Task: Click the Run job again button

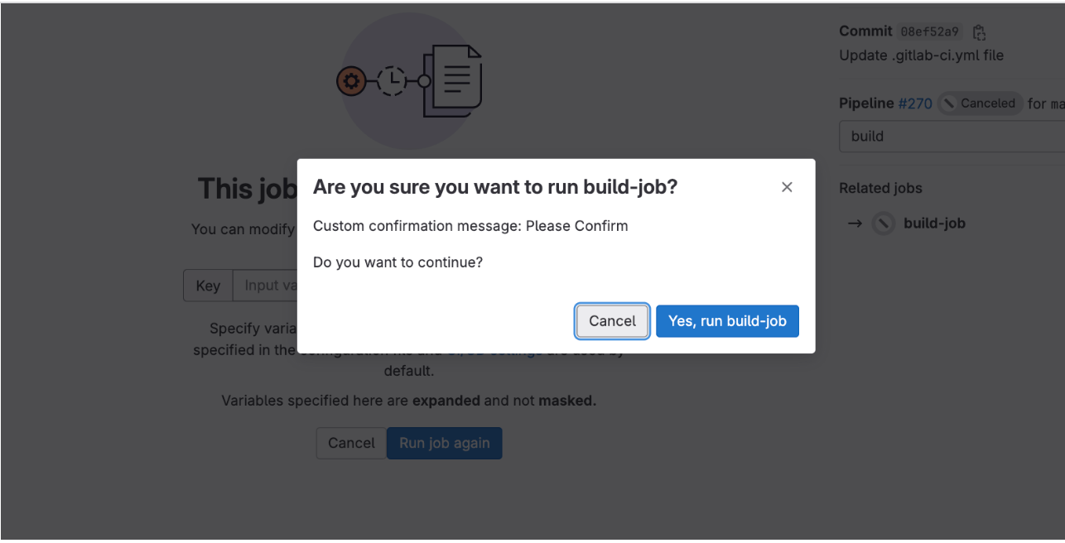Action: [444, 443]
